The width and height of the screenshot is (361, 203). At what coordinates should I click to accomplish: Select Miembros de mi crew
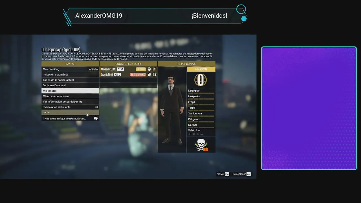click(70, 96)
